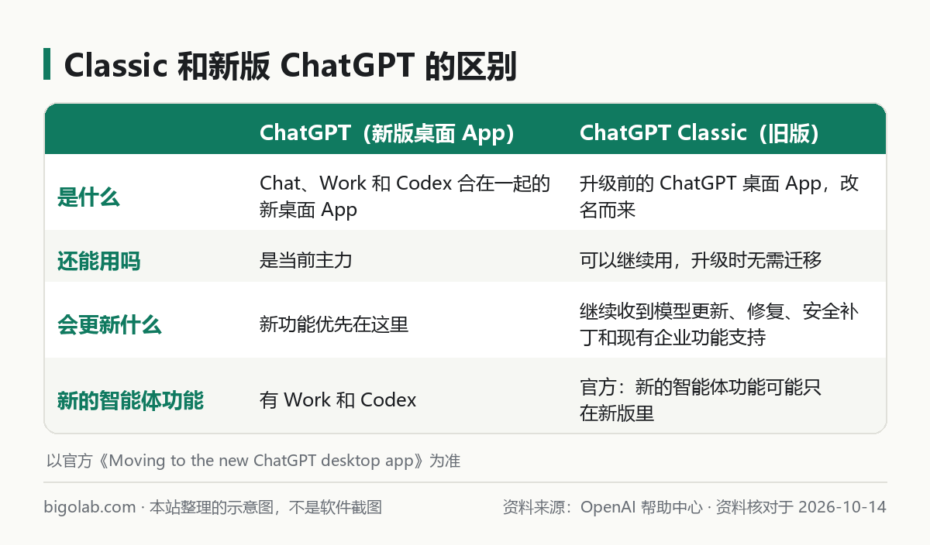Click the row label '还能用吗'
The height and width of the screenshot is (545, 930).
tap(99, 261)
